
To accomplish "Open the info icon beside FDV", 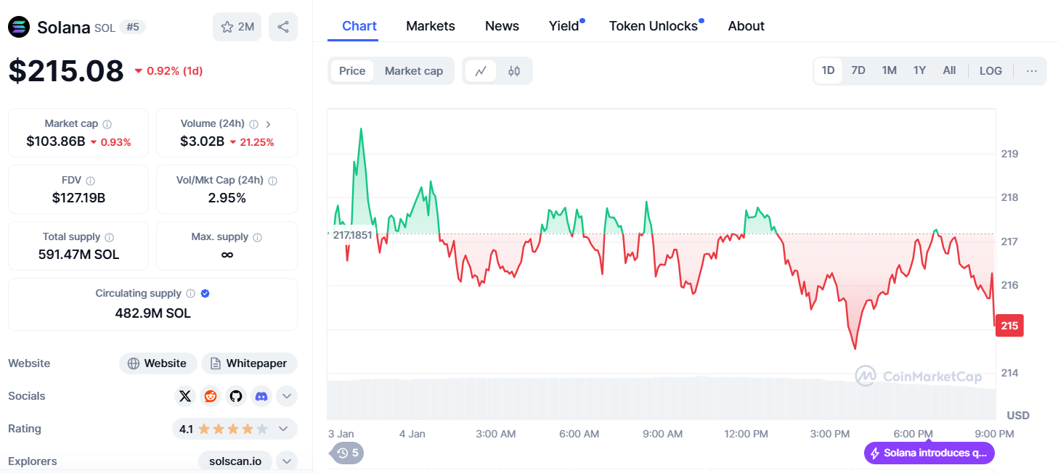I will (90, 181).
